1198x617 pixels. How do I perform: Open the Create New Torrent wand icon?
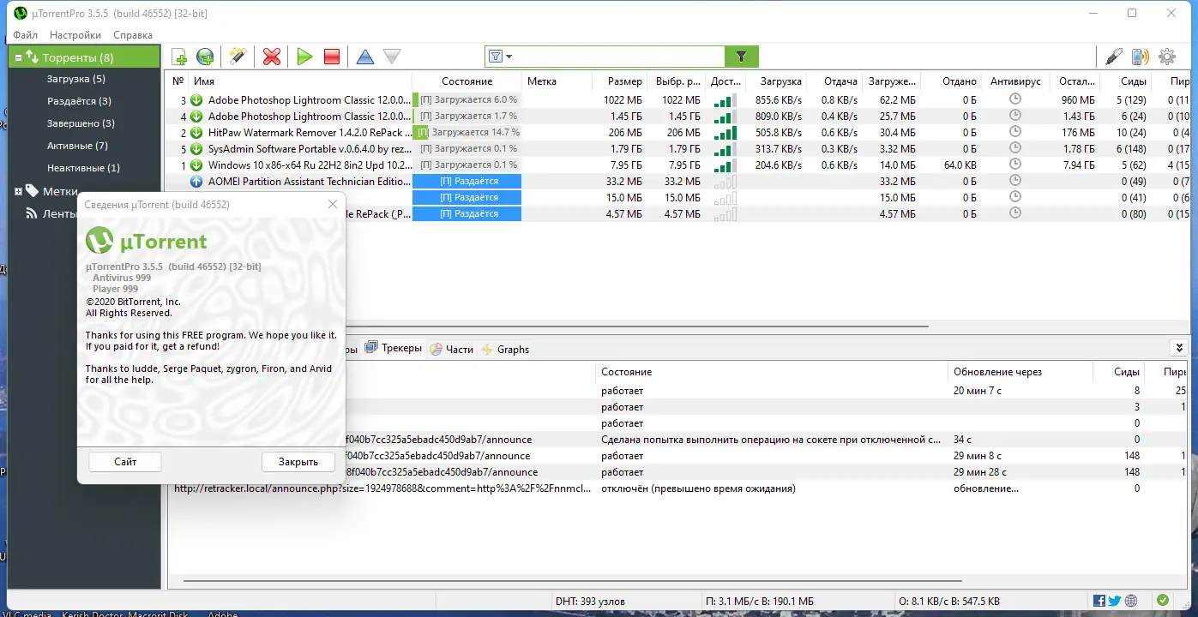[x=238, y=57]
